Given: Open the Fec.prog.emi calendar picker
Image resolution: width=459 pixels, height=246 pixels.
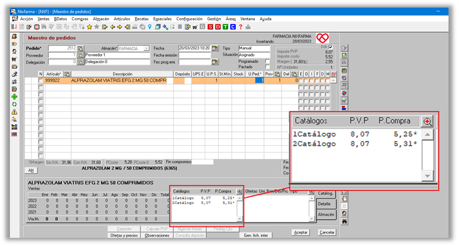Looking at the screenshot, I should pos(215,62).
